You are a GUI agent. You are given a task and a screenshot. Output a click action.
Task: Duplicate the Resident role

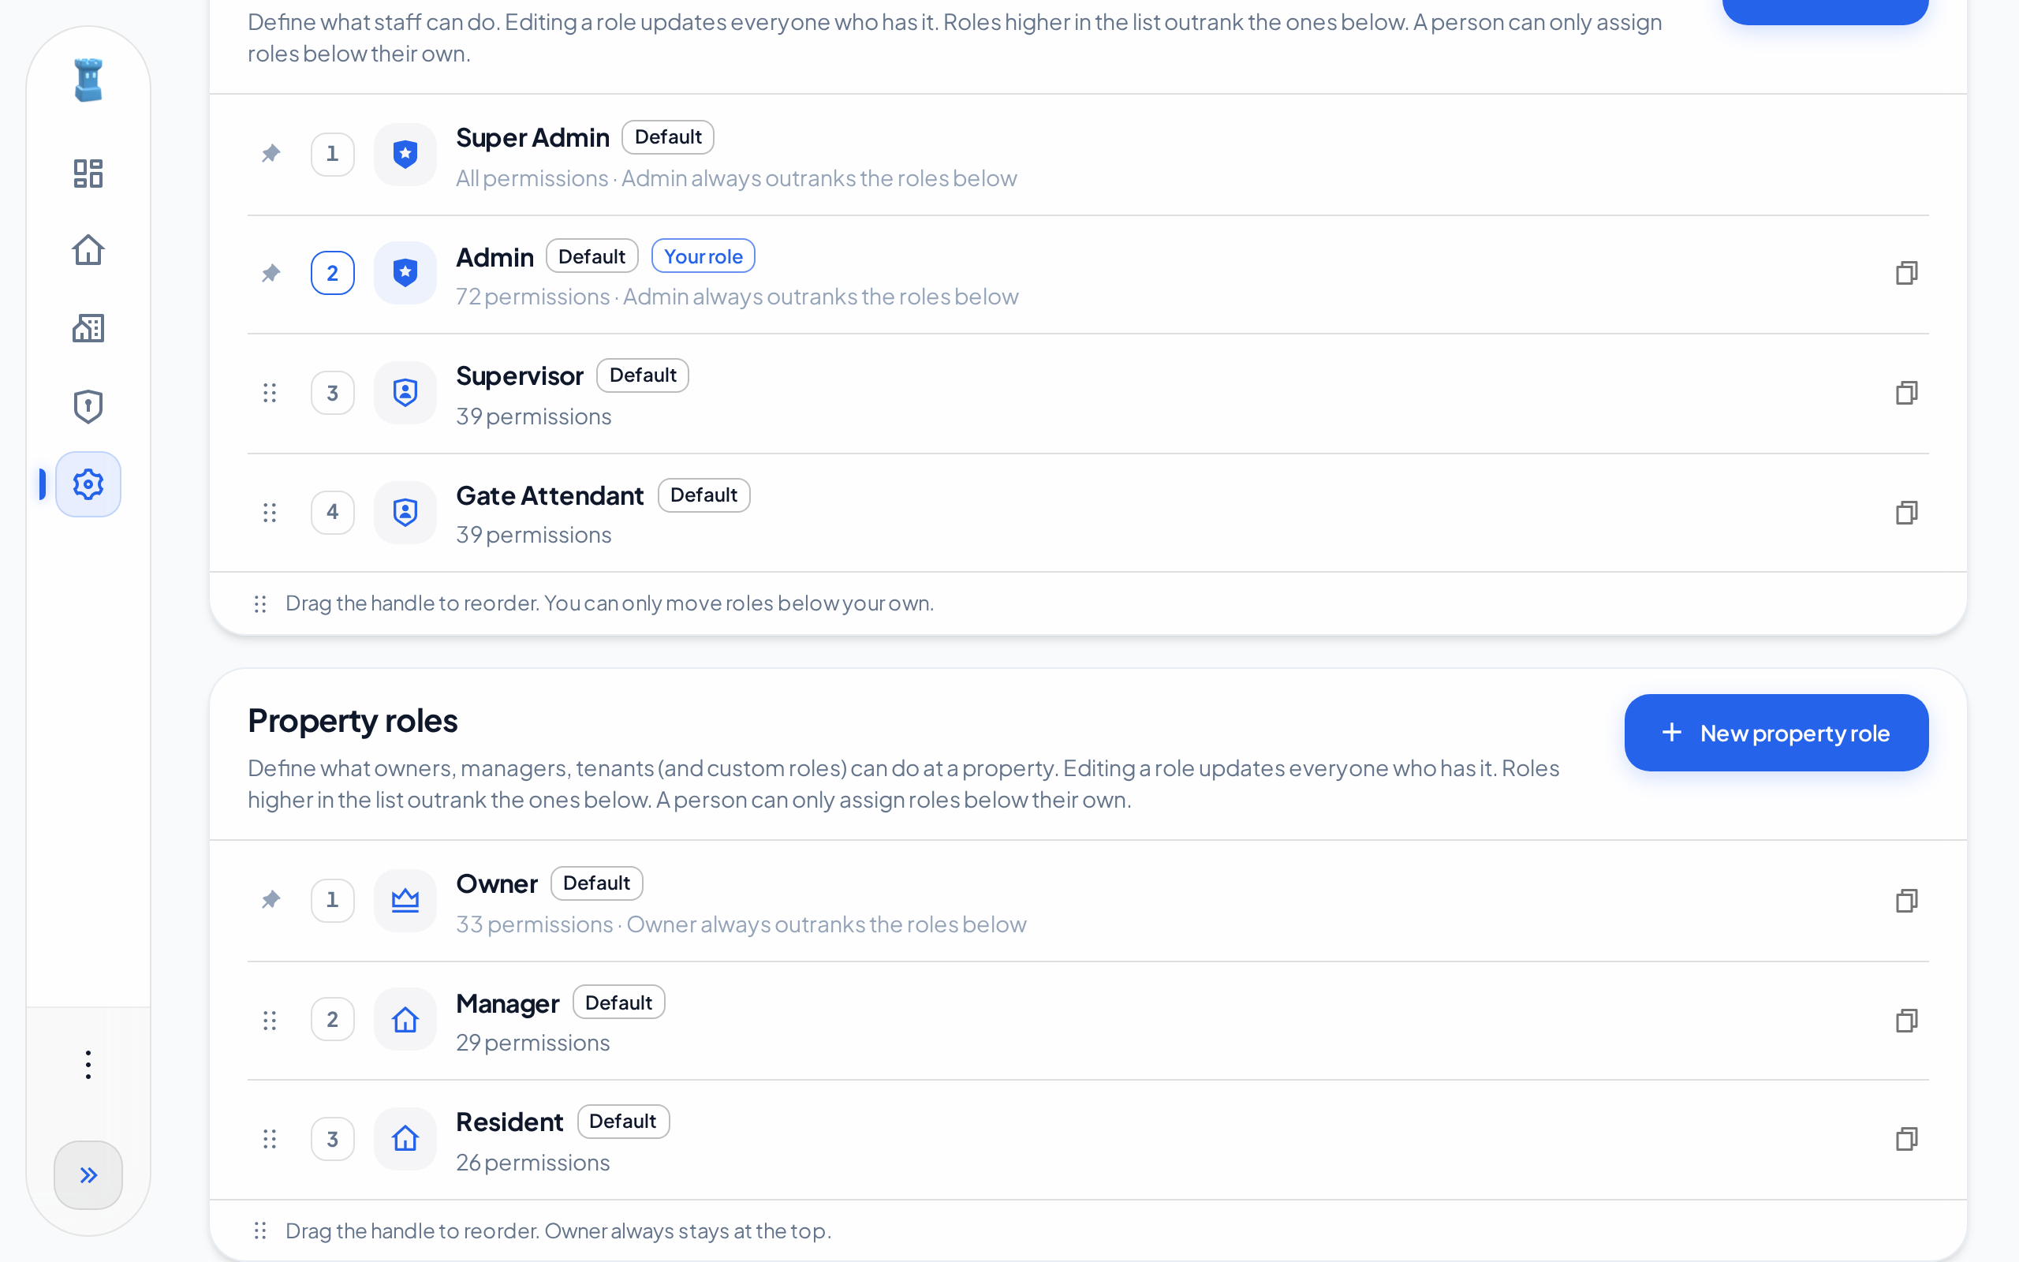pyautogui.click(x=1906, y=1138)
